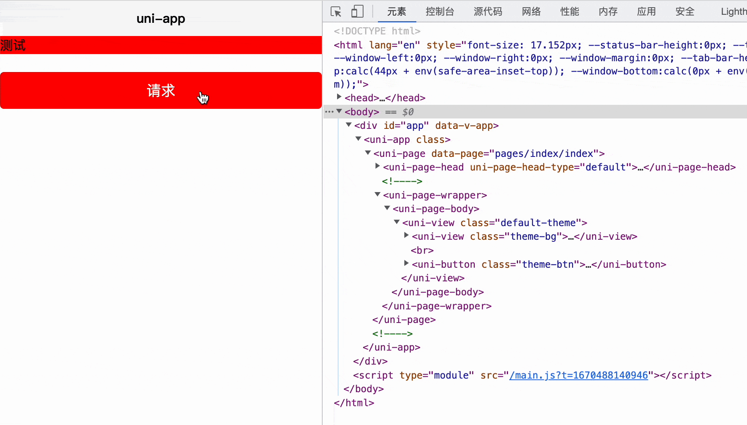Click the red 请求 button
This screenshot has height=425, width=747.
[161, 90]
